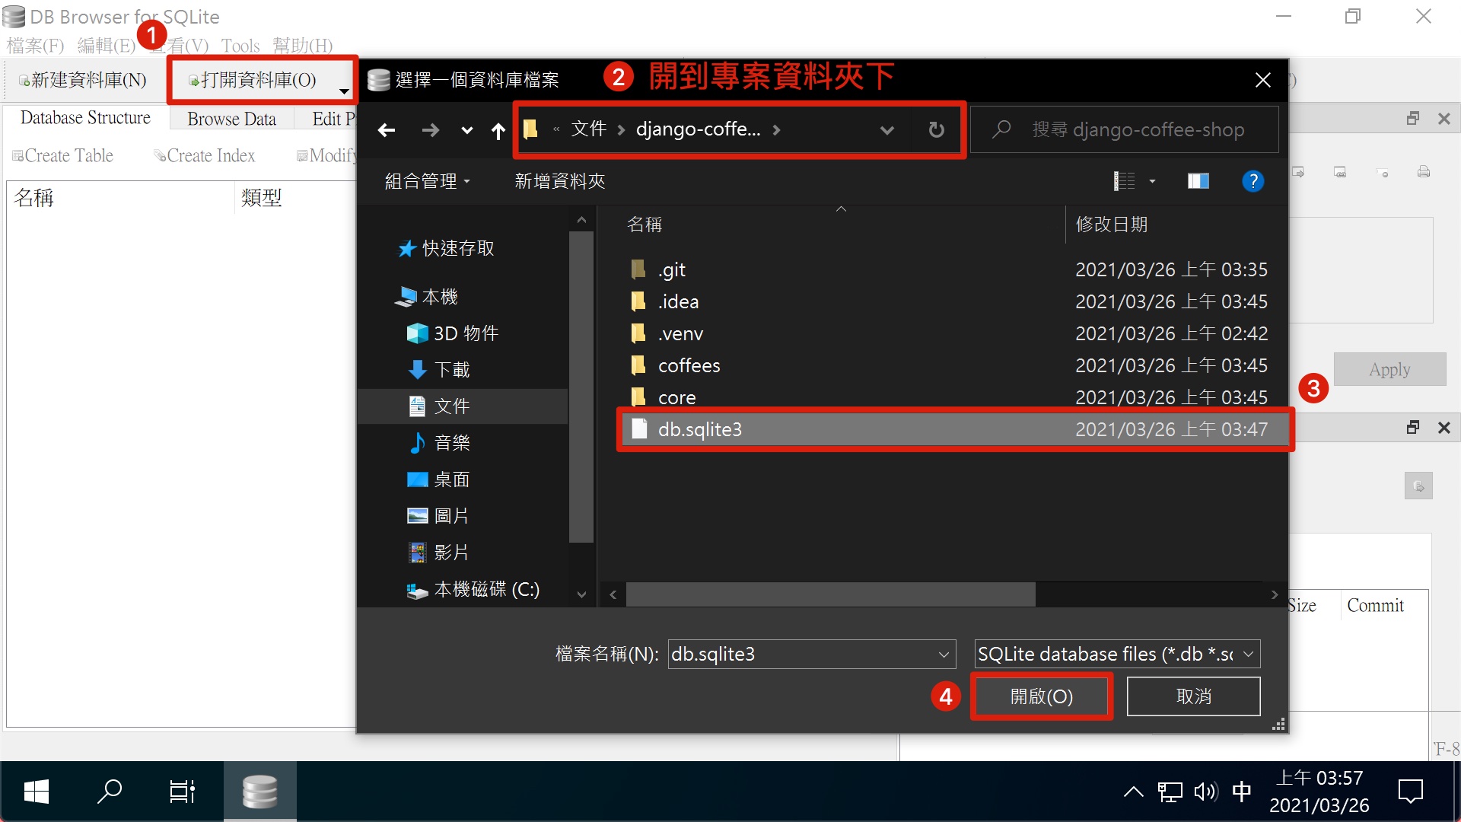
Task: Select the db.sqlite3 file
Action: tap(699, 429)
